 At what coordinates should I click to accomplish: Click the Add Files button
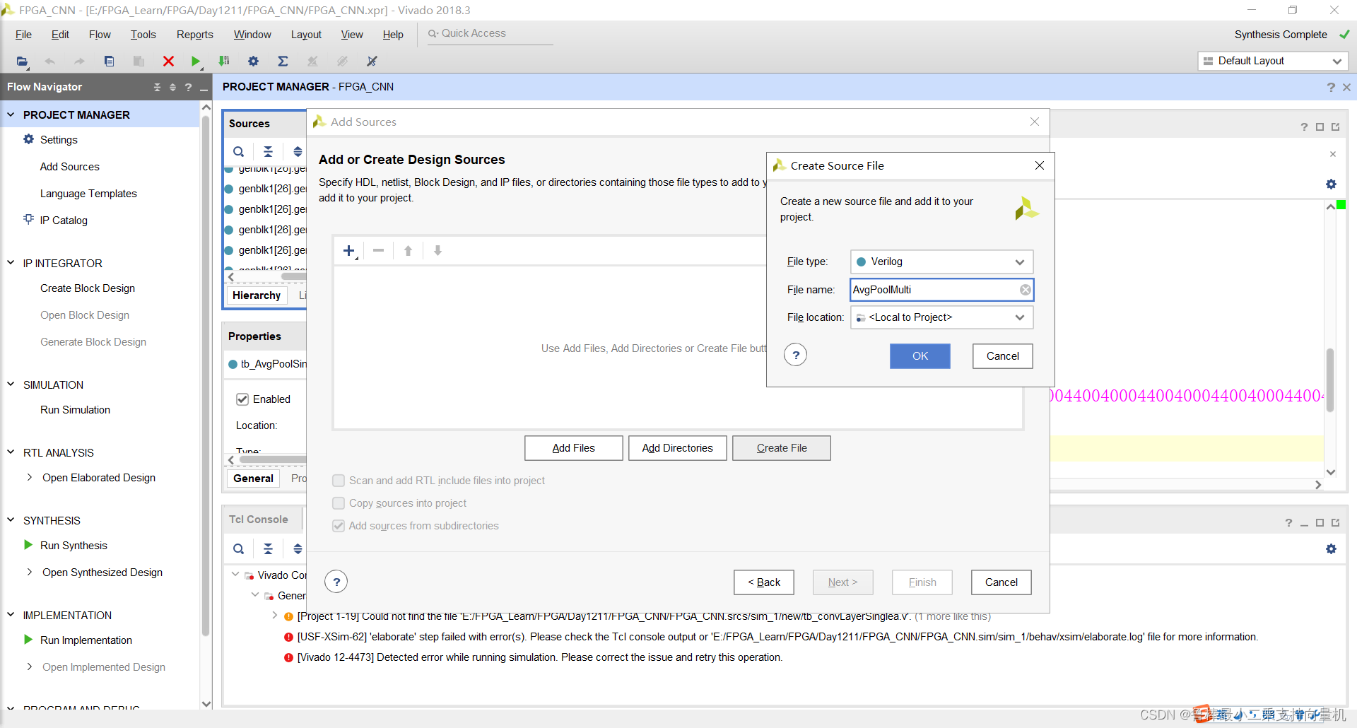click(x=573, y=448)
